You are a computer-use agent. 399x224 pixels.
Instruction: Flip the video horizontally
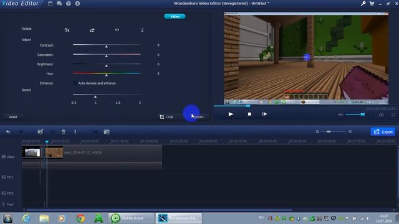117,30
